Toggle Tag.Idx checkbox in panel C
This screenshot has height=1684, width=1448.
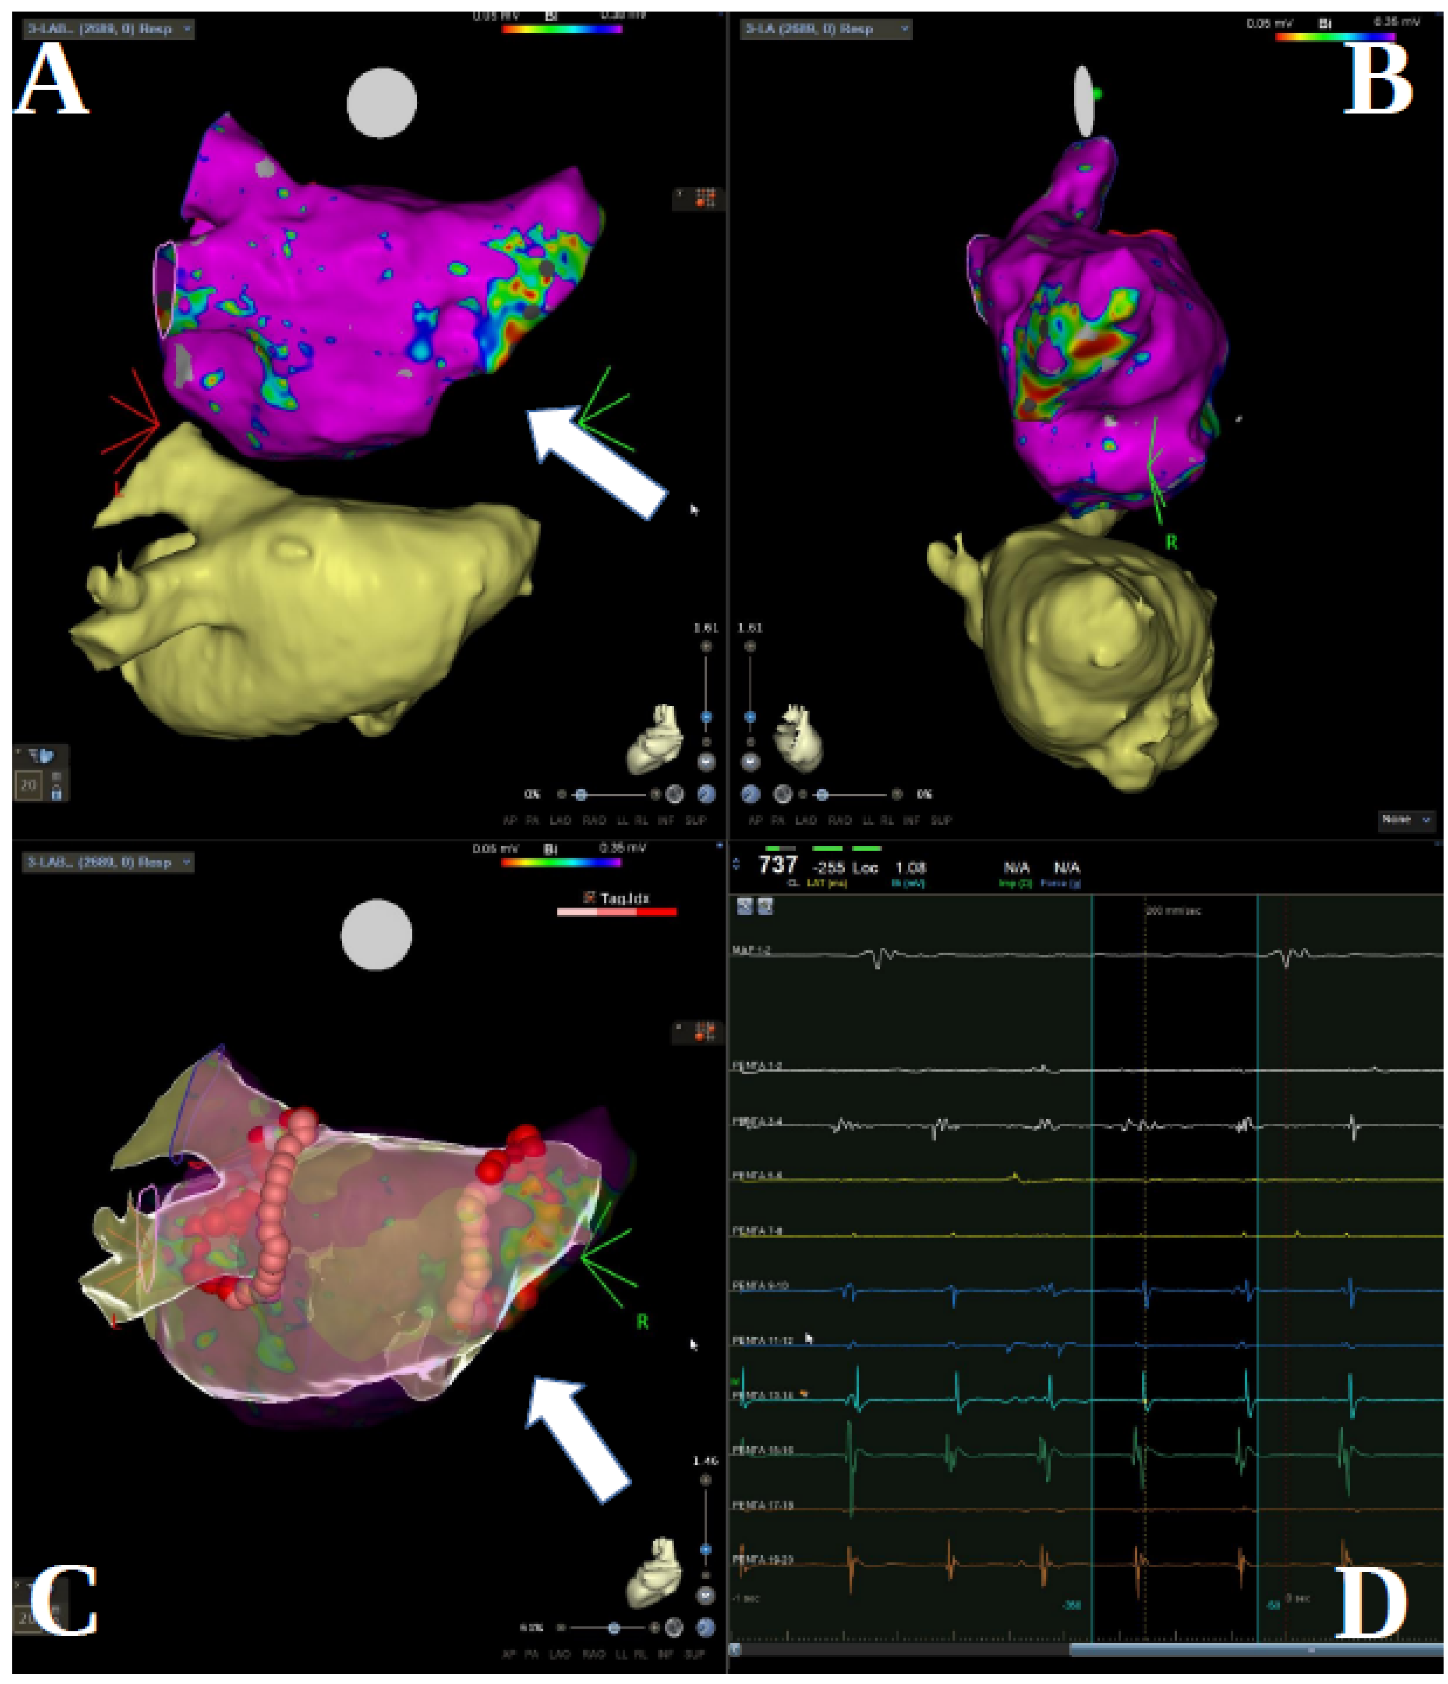pyautogui.click(x=590, y=898)
